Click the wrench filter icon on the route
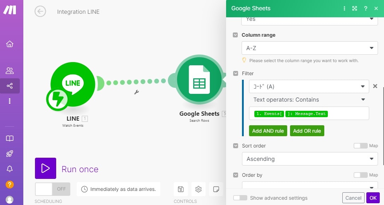384x205 pixels. point(136,92)
